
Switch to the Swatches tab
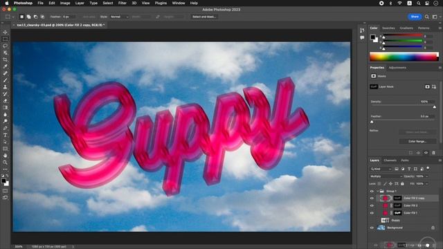point(388,28)
